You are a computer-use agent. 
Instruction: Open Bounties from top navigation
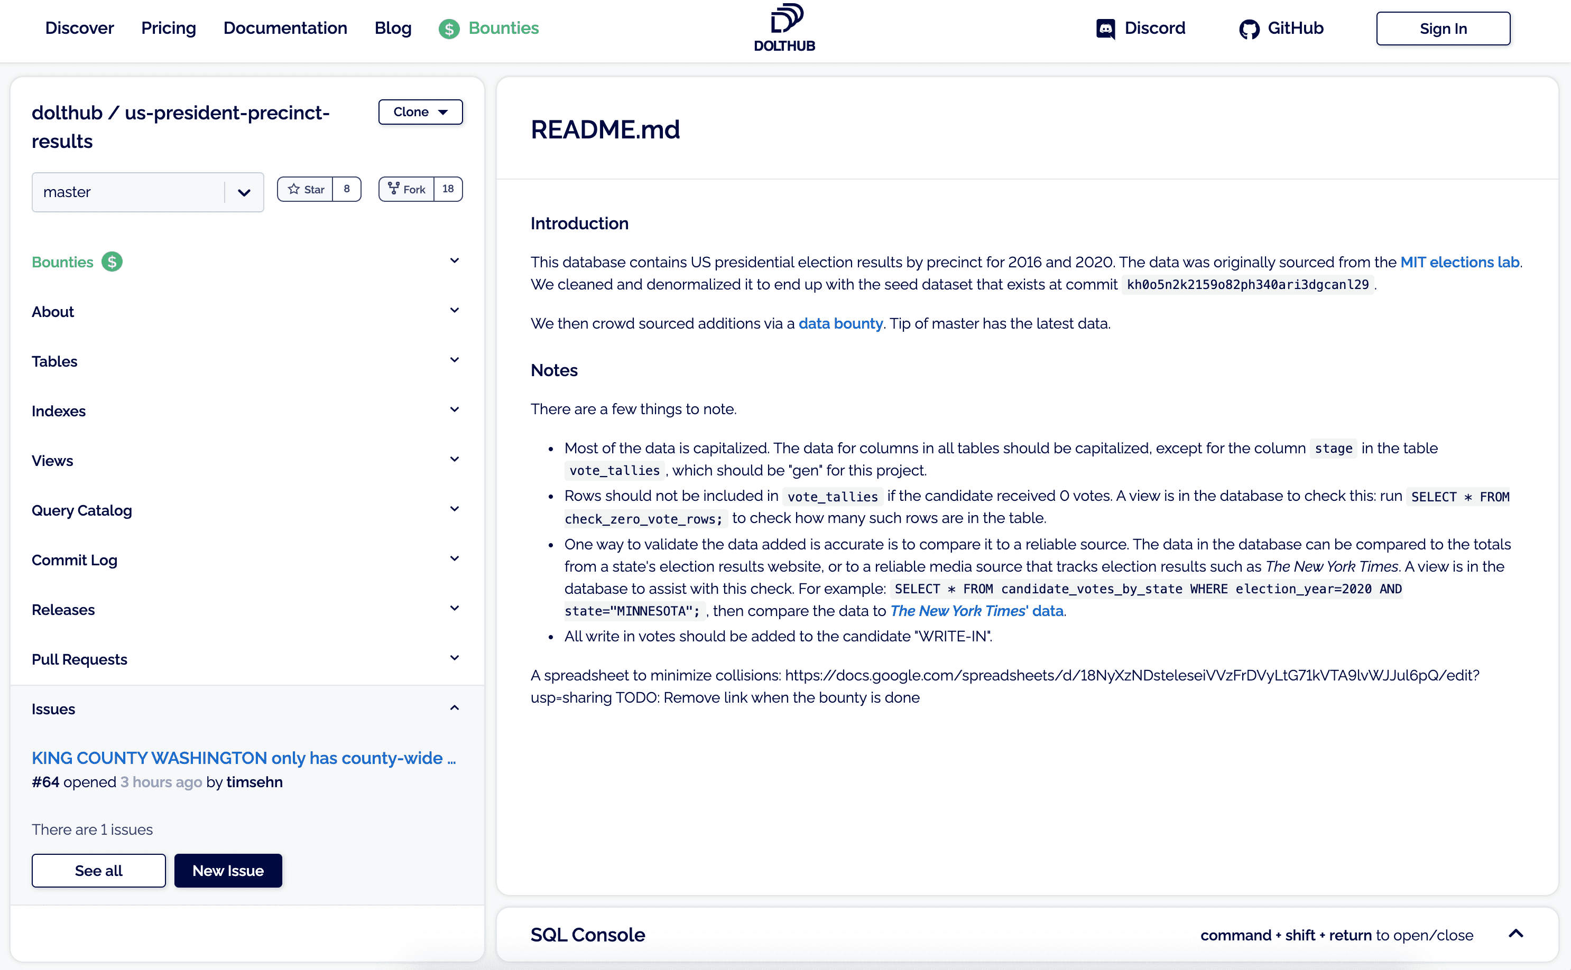click(x=504, y=28)
